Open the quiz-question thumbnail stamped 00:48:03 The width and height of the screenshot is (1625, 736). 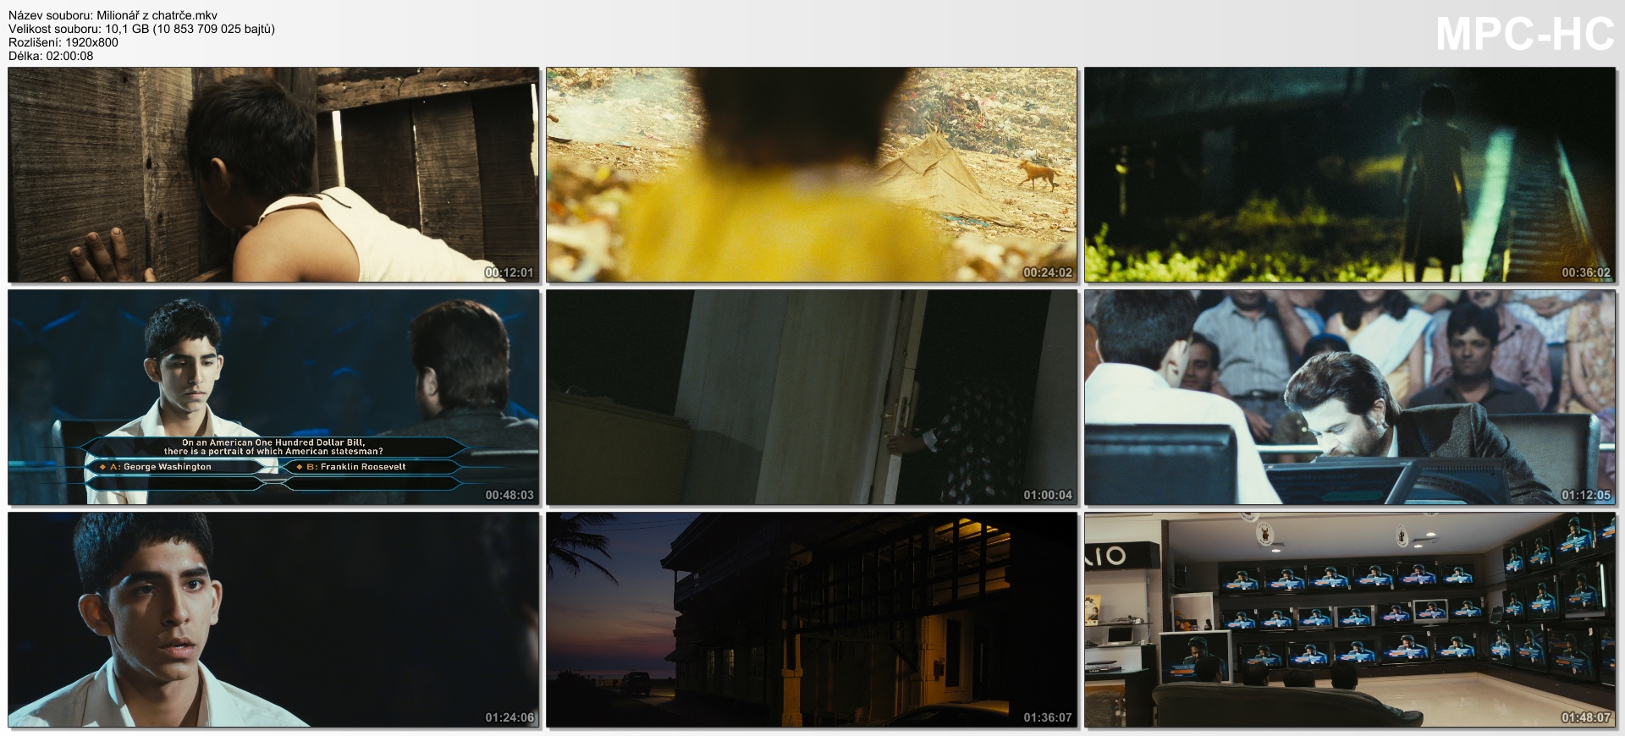[273, 398]
